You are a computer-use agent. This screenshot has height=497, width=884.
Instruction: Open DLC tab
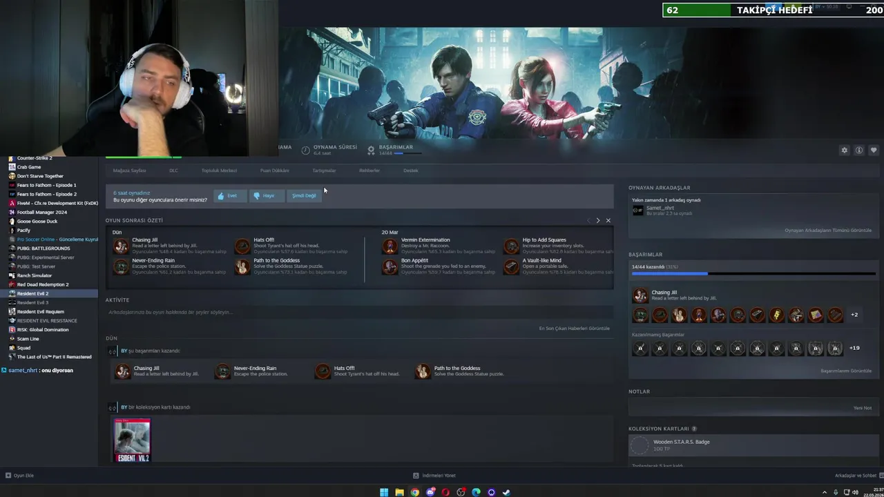tap(173, 170)
